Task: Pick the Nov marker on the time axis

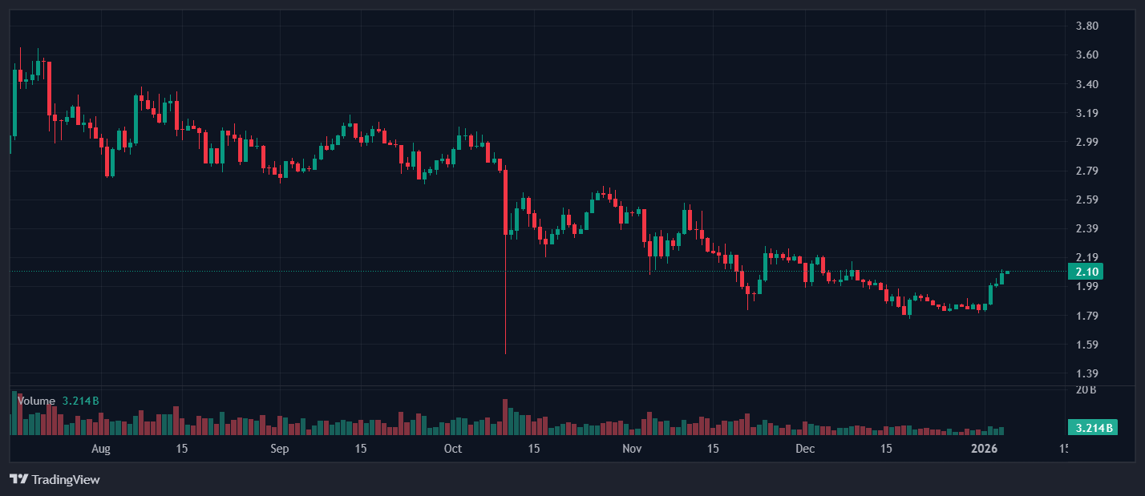Action: (x=632, y=449)
